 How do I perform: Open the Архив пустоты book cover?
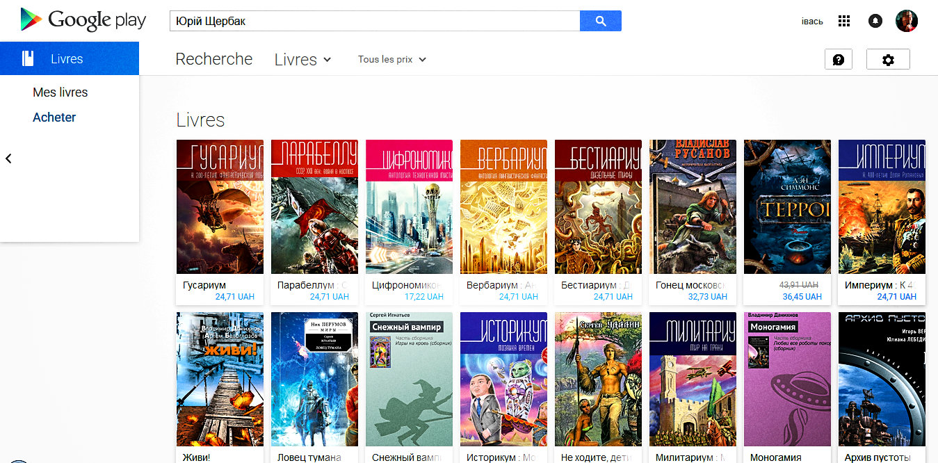pos(882,379)
